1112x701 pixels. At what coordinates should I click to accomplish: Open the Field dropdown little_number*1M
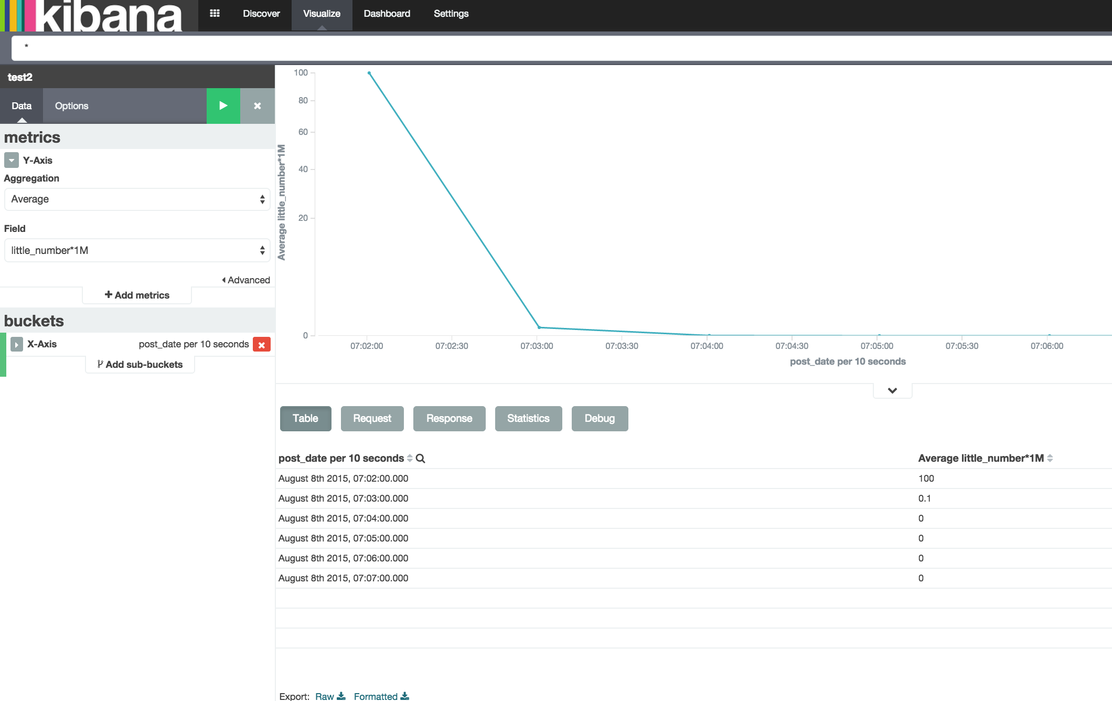(x=137, y=251)
